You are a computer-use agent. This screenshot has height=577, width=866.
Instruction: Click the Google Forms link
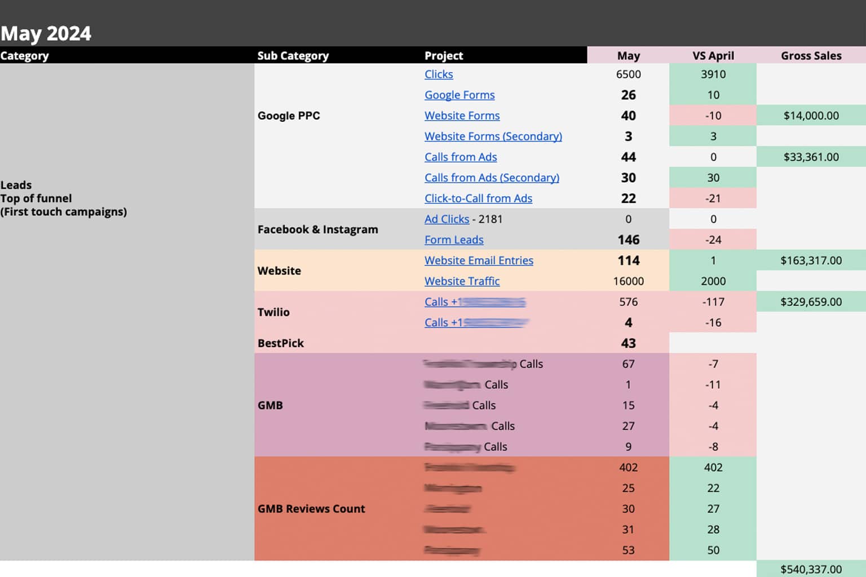click(459, 95)
